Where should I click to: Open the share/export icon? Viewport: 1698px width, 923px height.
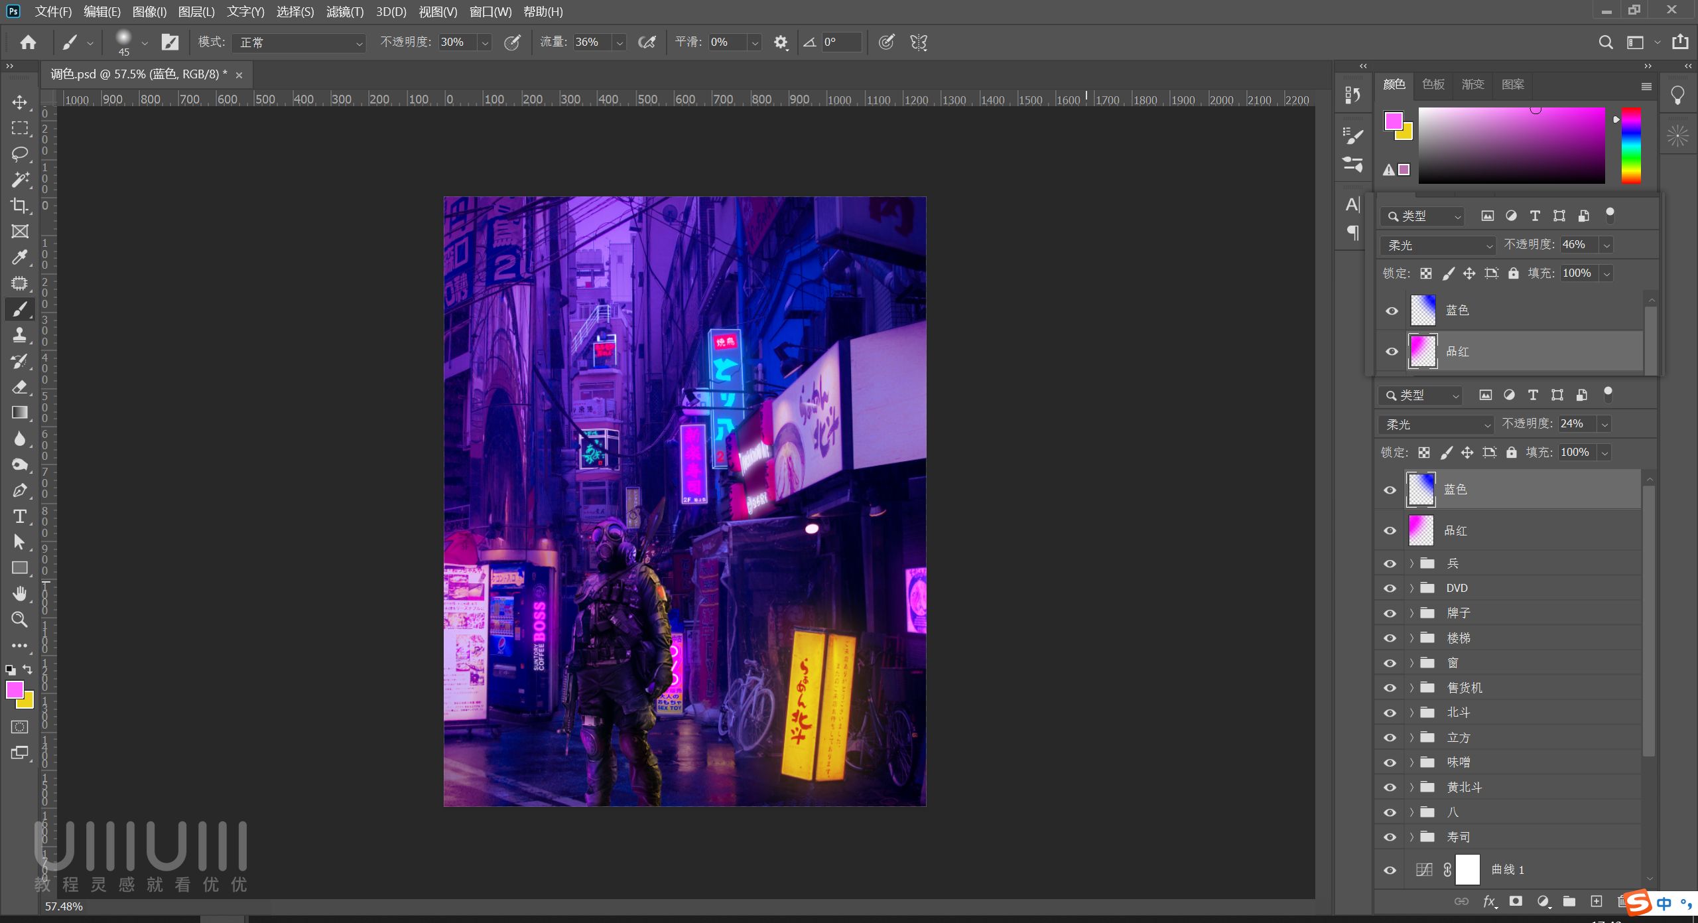tap(1680, 42)
